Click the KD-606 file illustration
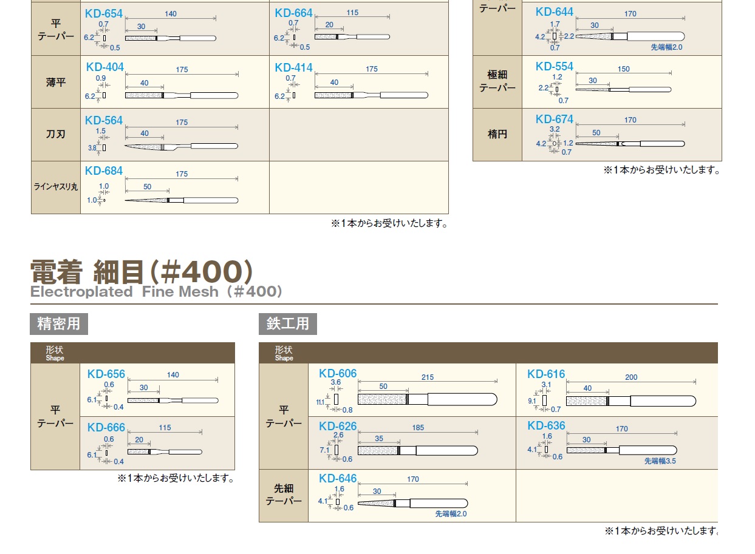Screen dimensions: 755x554 (428, 399)
